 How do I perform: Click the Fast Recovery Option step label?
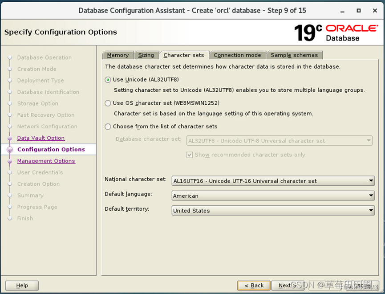(46, 115)
